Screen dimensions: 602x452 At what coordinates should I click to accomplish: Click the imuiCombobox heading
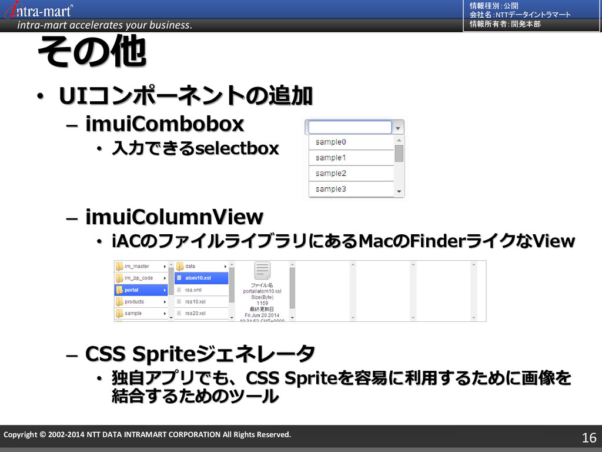point(165,124)
